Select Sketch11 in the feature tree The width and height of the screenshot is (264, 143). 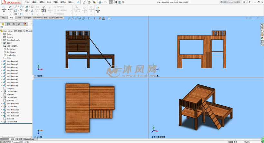10,88
